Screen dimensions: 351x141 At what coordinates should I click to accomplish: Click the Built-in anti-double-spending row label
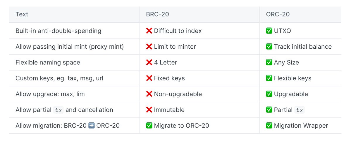[58, 31]
